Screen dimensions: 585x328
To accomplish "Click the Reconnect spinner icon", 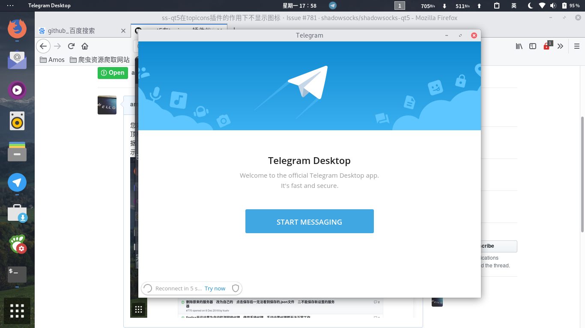I will click(x=147, y=288).
